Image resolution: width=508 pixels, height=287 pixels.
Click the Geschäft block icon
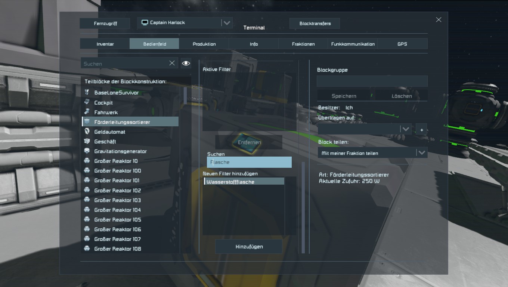pyautogui.click(x=87, y=141)
